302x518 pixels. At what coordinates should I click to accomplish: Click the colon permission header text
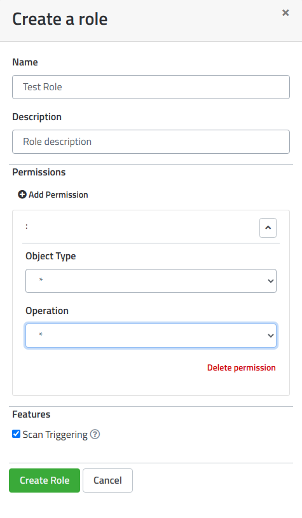click(x=27, y=227)
